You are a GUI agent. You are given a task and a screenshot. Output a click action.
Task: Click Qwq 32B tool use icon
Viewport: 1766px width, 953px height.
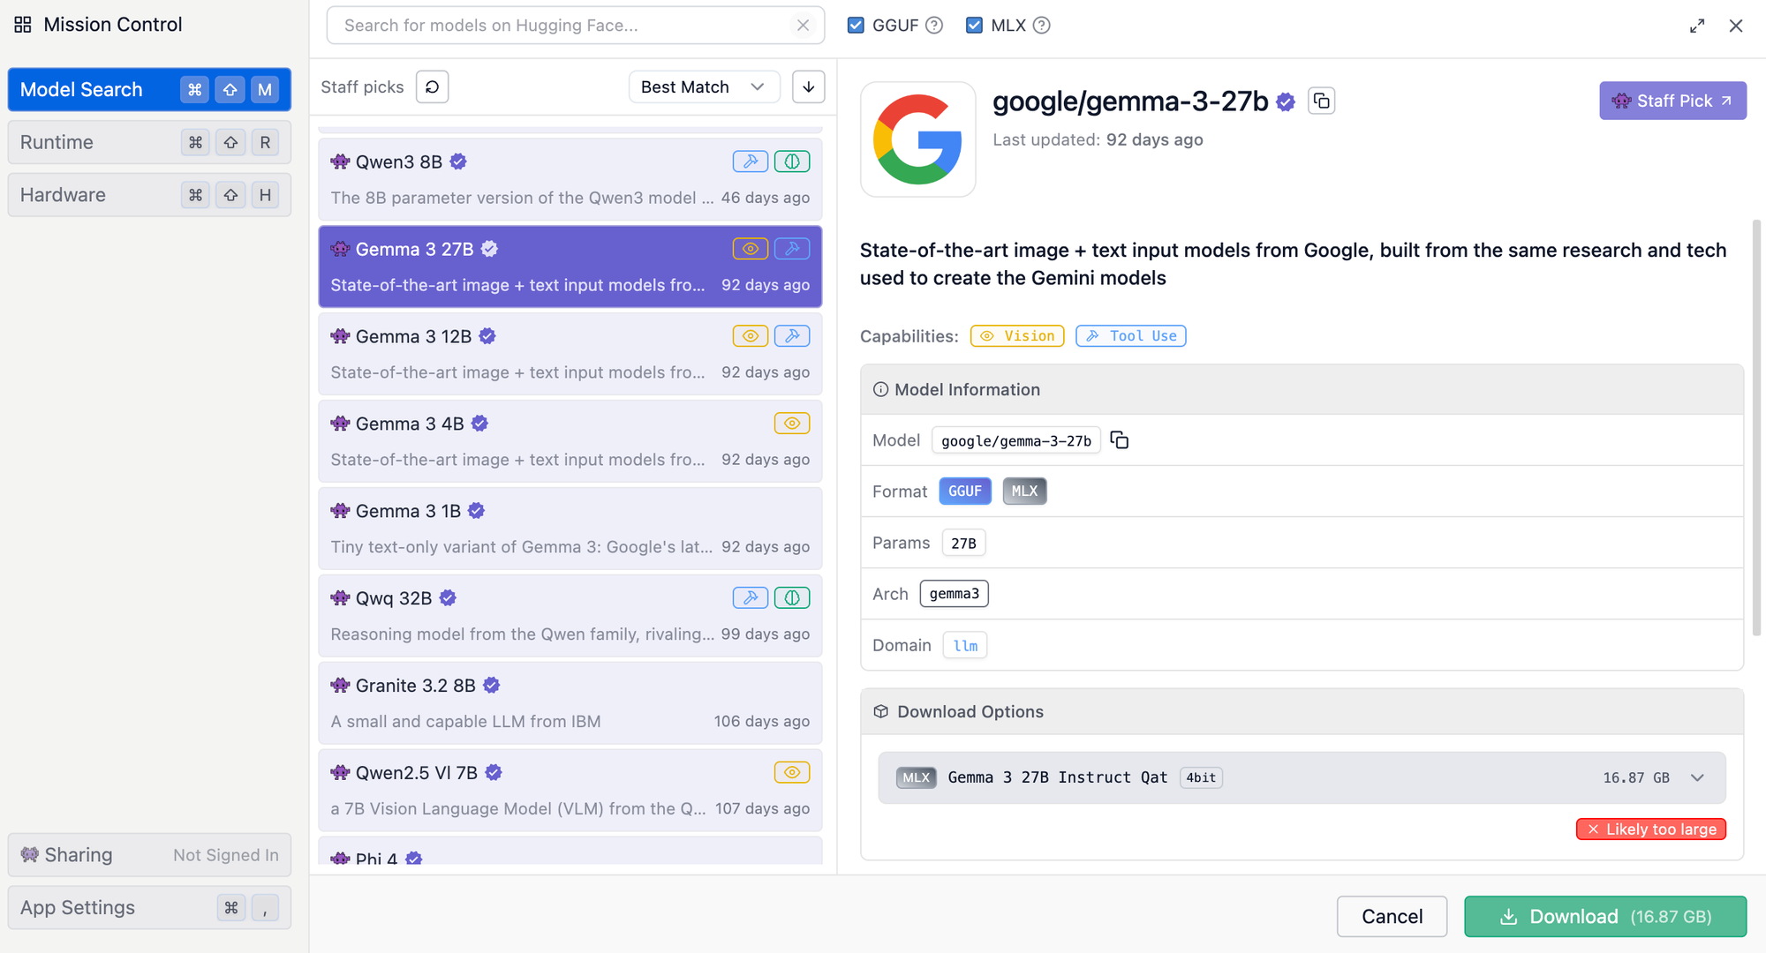pos(751,598)
